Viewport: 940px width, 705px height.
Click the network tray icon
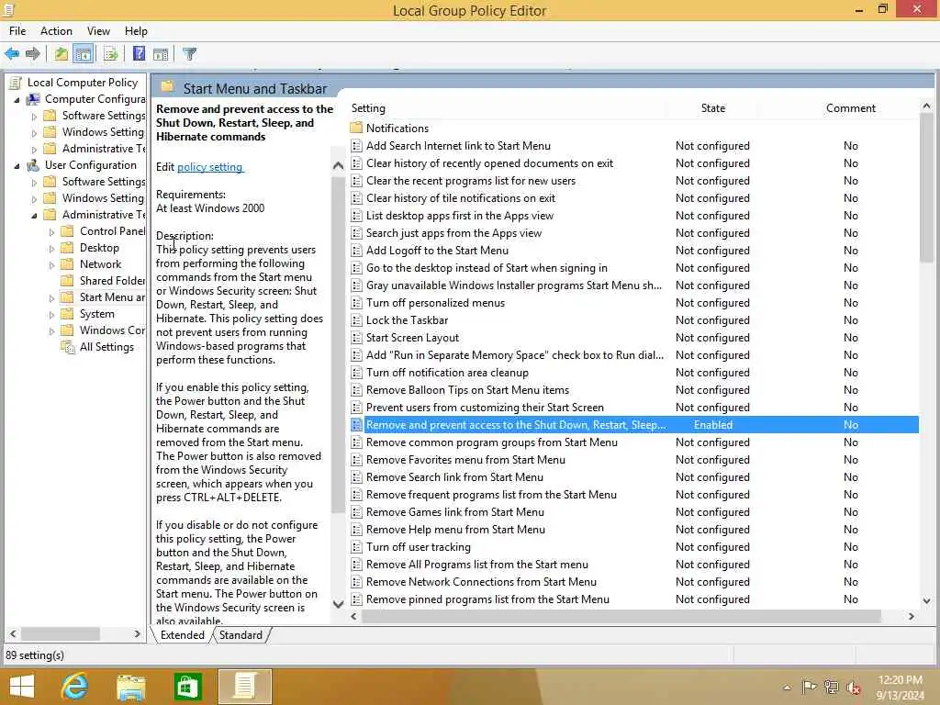[831, 687]
